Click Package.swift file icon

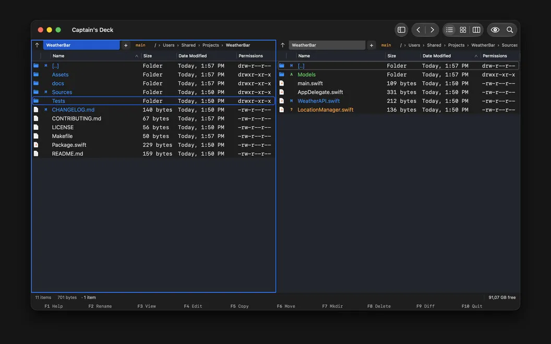tap(36, 144)
